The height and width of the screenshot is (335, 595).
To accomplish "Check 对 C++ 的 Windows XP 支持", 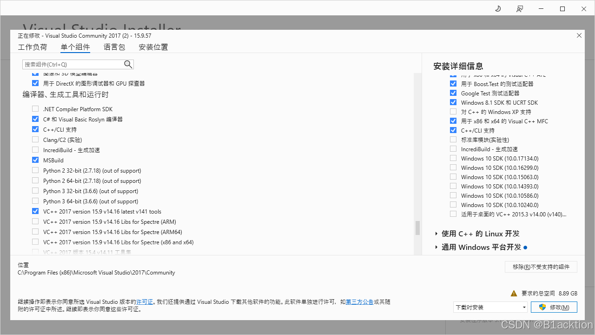I will pos(453,112).
